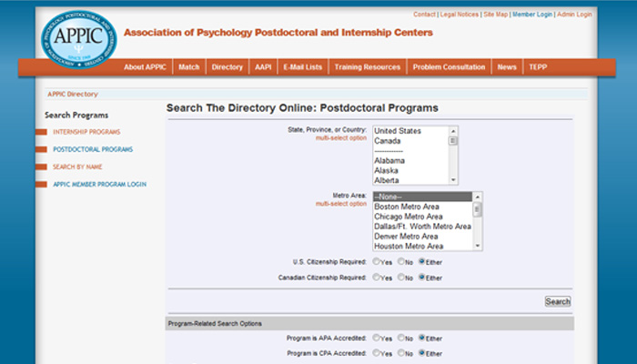Screen dimensions: 637x364
Task: Set Program is APA Accredited to Either
Action: [421, 338]
